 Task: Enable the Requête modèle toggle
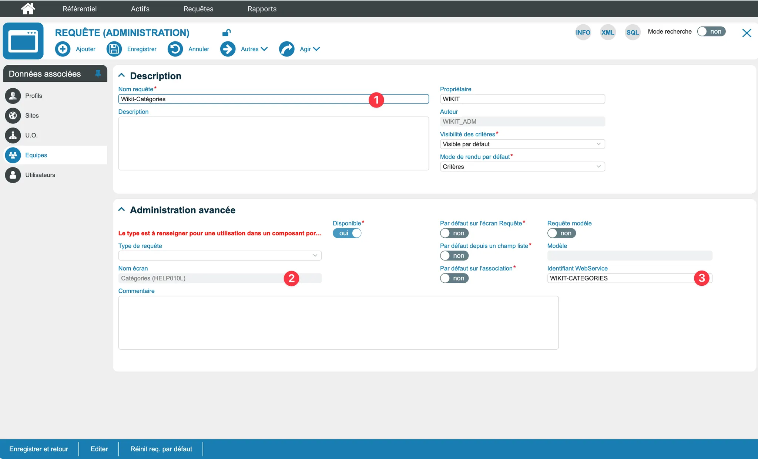click(x=561, y=233)
